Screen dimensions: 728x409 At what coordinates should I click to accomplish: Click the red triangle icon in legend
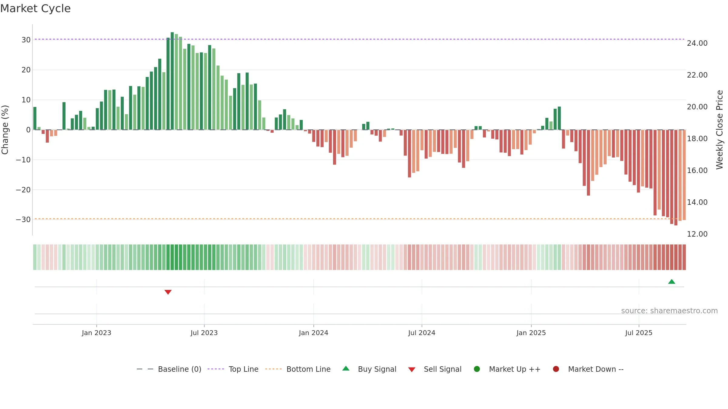(412, 370)
